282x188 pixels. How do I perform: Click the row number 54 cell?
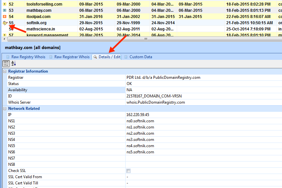(11, 17)
